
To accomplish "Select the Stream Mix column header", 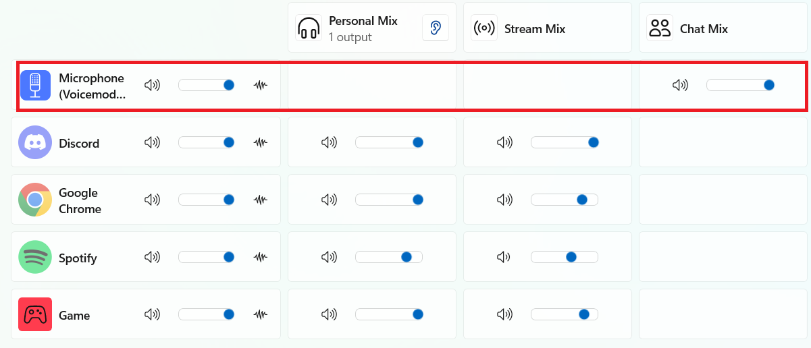I will pos(534,29).
